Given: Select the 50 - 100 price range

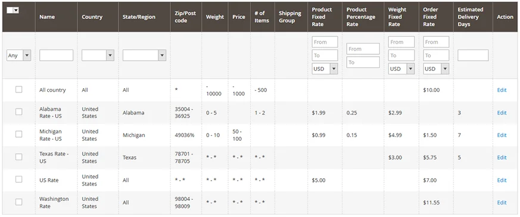Looking at the screenshot, I should point(238,135).
